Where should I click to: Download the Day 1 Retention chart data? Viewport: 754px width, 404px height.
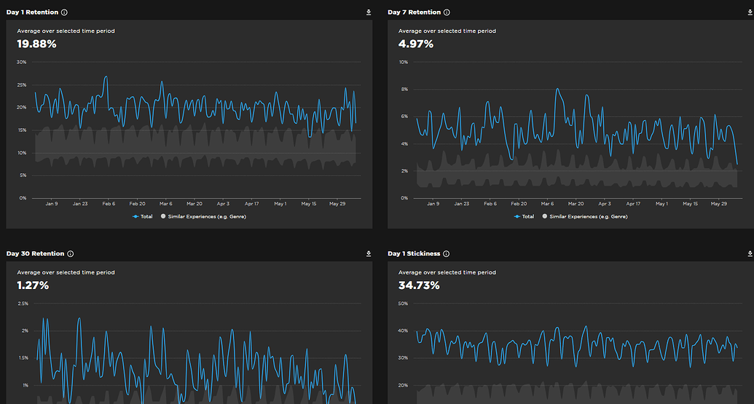tap(369, 12)
